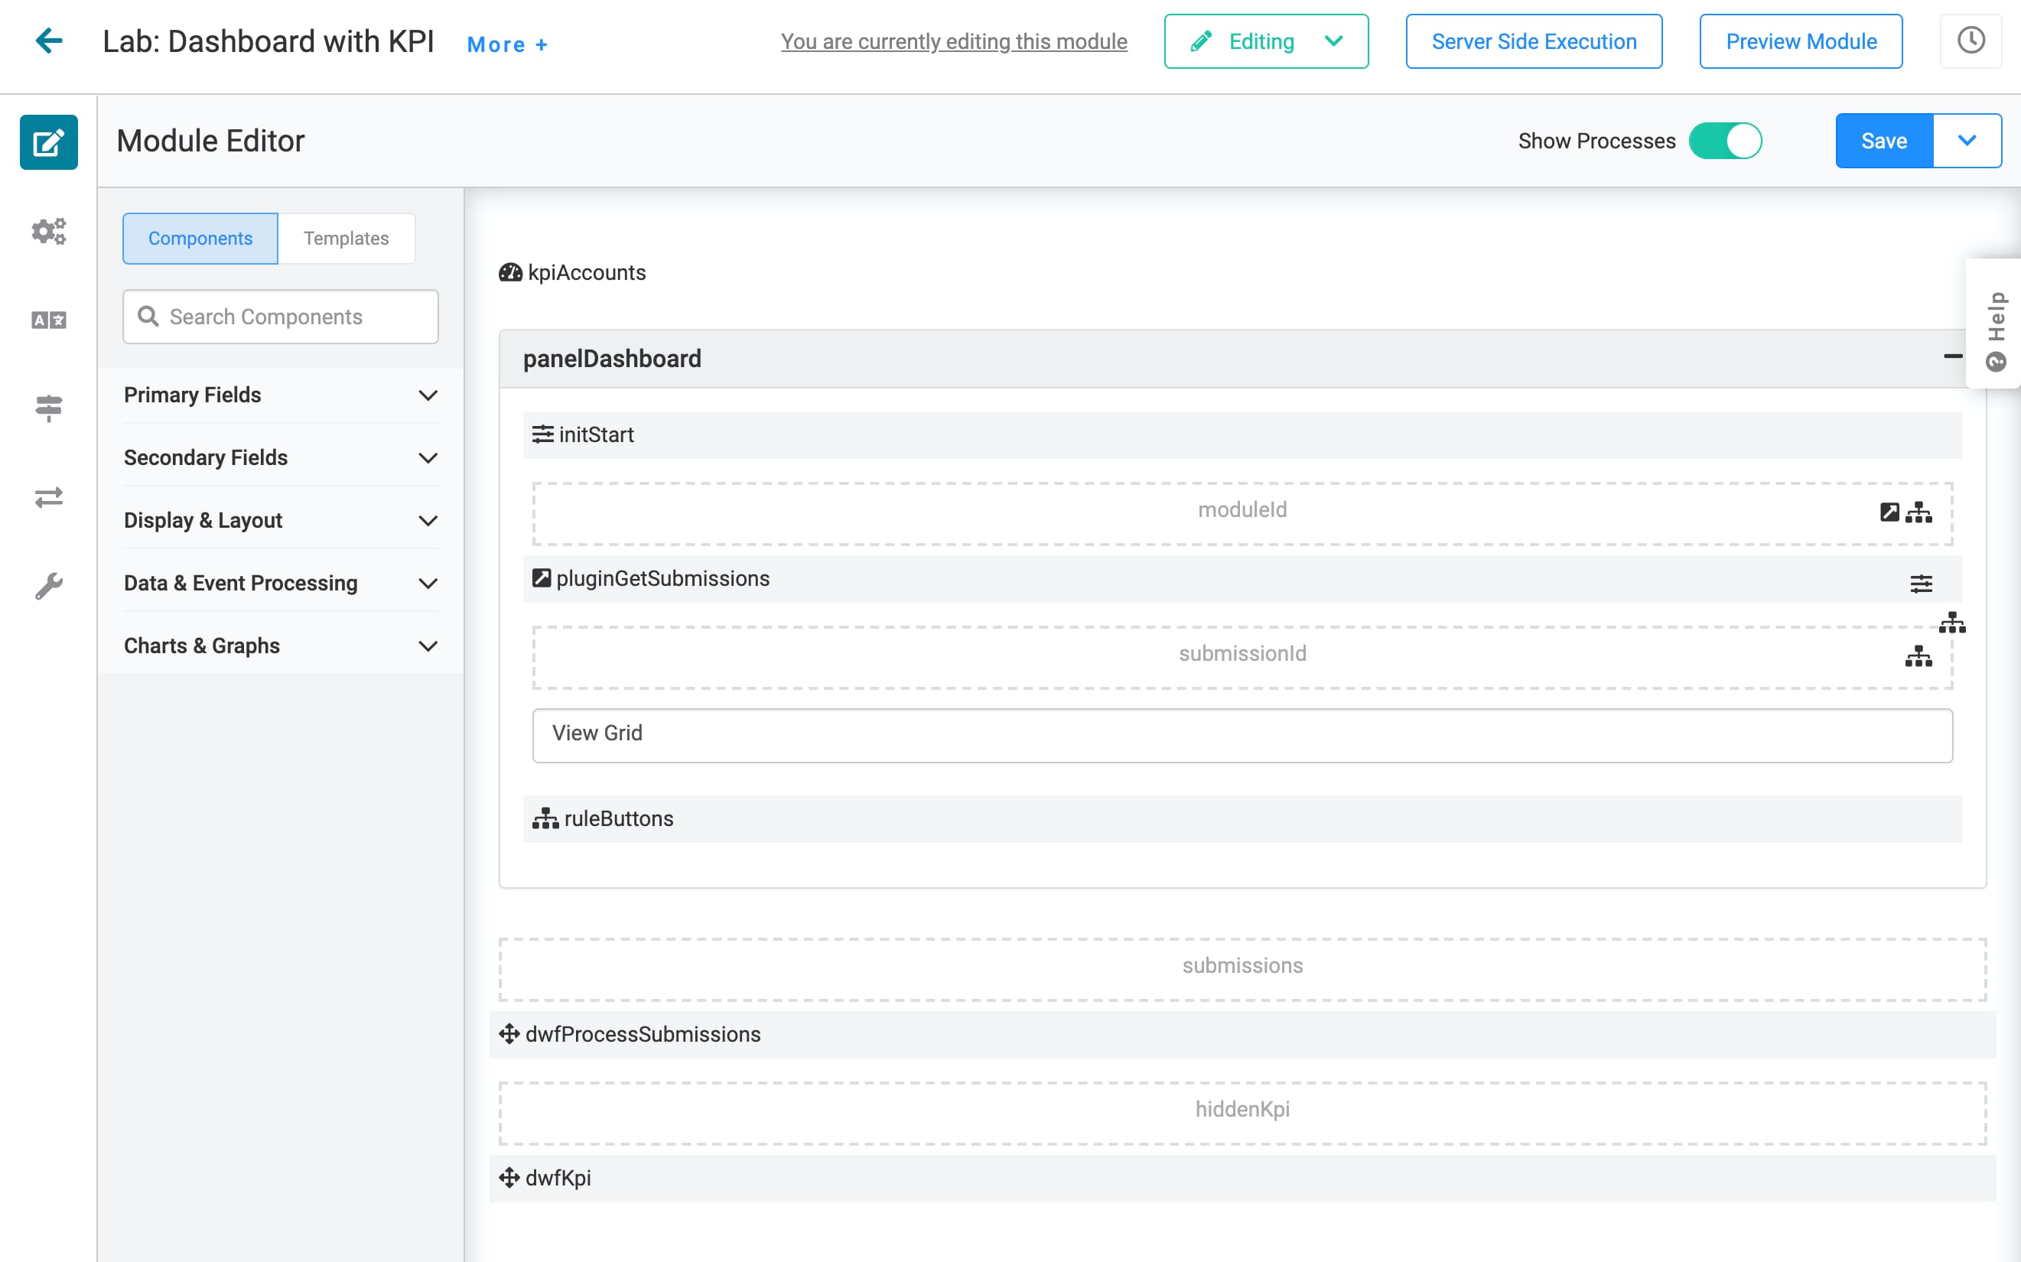Expand the Secondary Fields section
Image resolution: width=2021 pixels, height=1262 pixels.
(281, 457)
